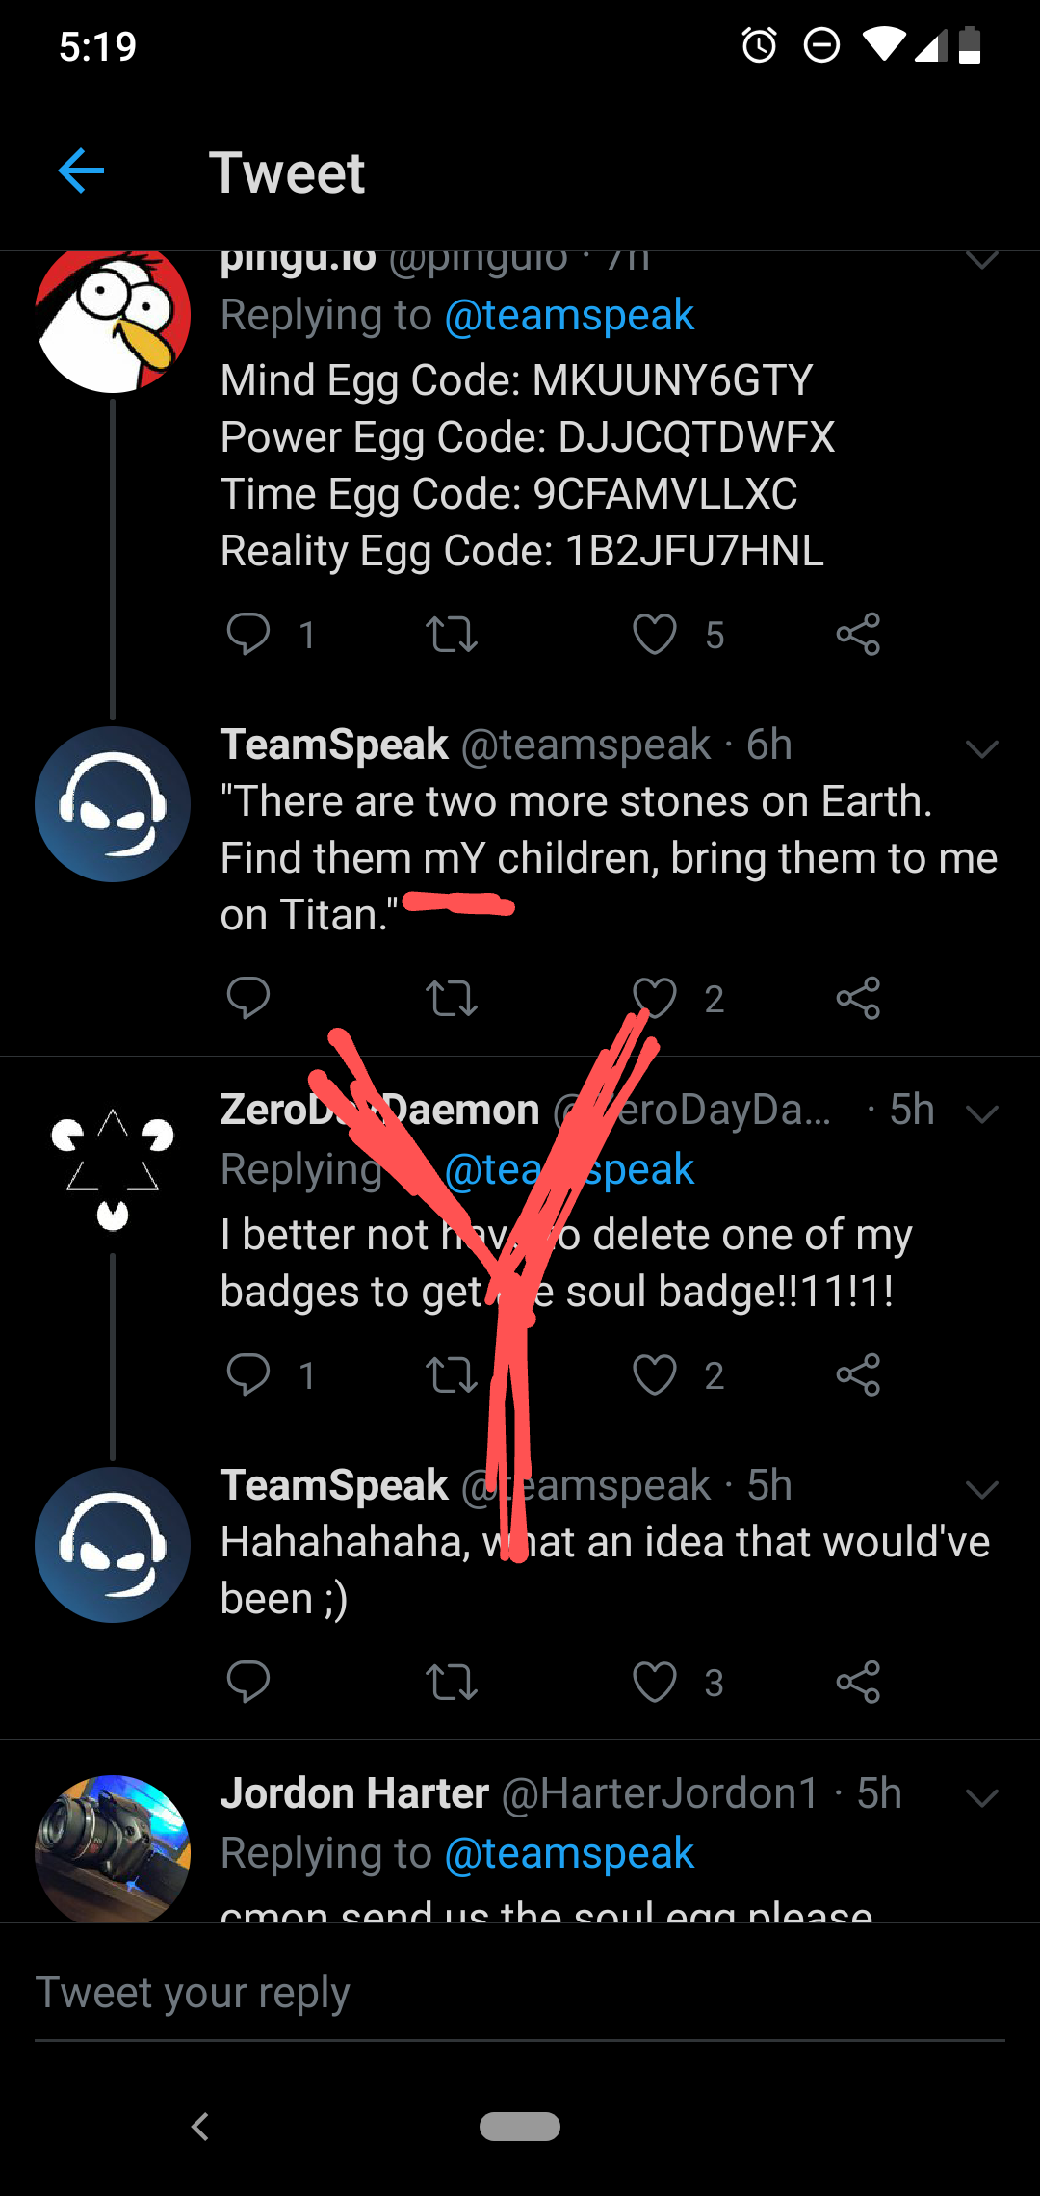The height and width of the screenshot is (2196, 1040).
Task: Retweet TeamSpeak's "Hahahahaha" reply
Action: coord(452,1682)
